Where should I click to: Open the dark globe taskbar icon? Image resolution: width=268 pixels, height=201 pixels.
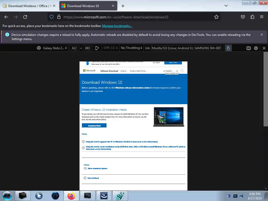[x=55, y=196]
